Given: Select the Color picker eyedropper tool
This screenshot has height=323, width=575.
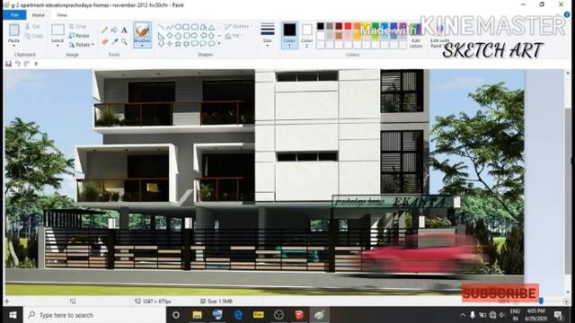Looking at the screenshot, I should [x=114, y=42].
